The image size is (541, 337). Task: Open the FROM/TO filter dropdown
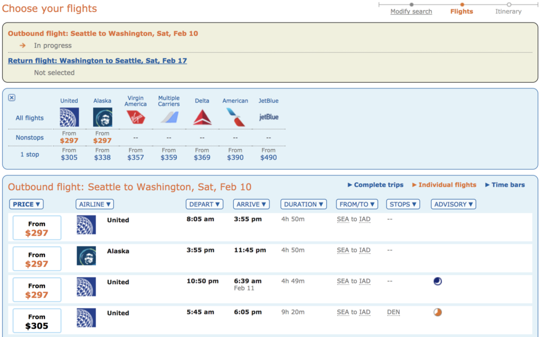[357, 204]
